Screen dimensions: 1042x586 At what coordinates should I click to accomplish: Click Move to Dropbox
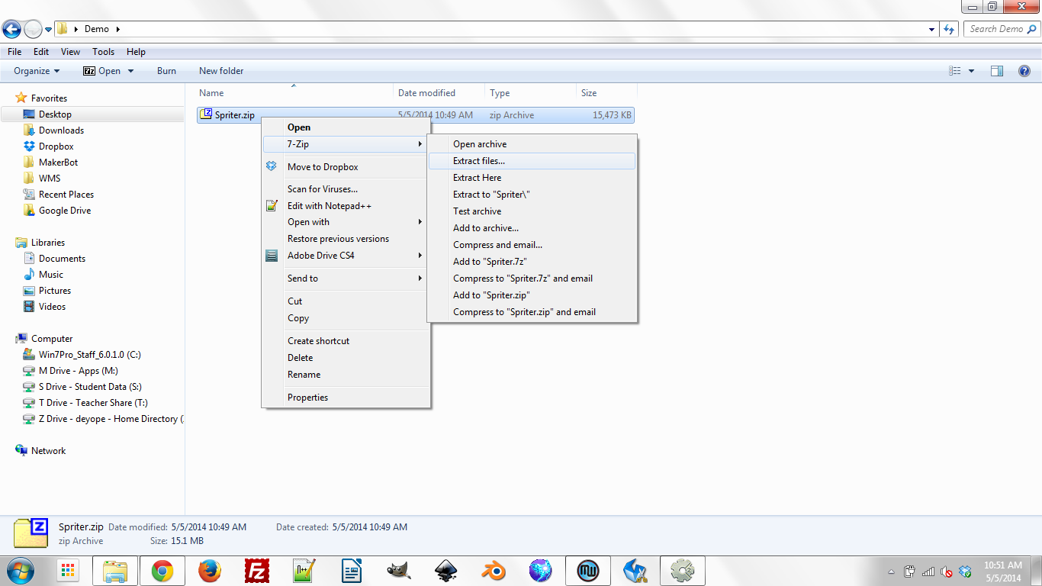[346, 167]
